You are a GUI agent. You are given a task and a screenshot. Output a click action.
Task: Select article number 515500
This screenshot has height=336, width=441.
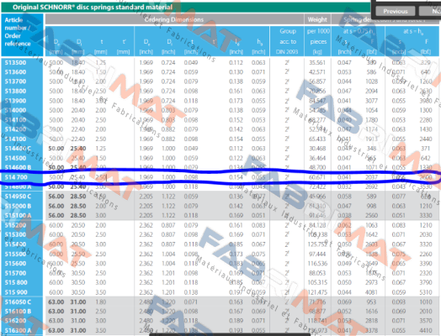tap(15, 254)
